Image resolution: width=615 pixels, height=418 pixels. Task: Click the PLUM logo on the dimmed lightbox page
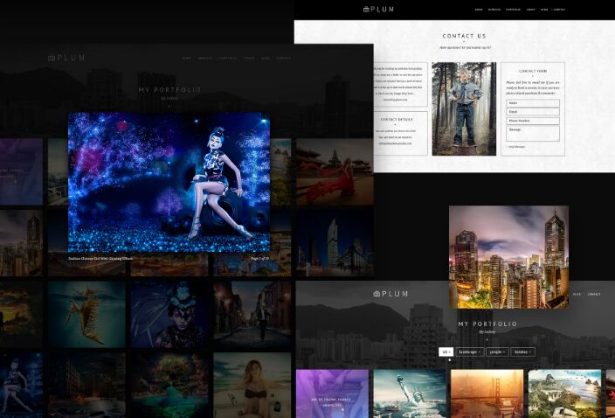pyautogui.click(x=66, y=58)
